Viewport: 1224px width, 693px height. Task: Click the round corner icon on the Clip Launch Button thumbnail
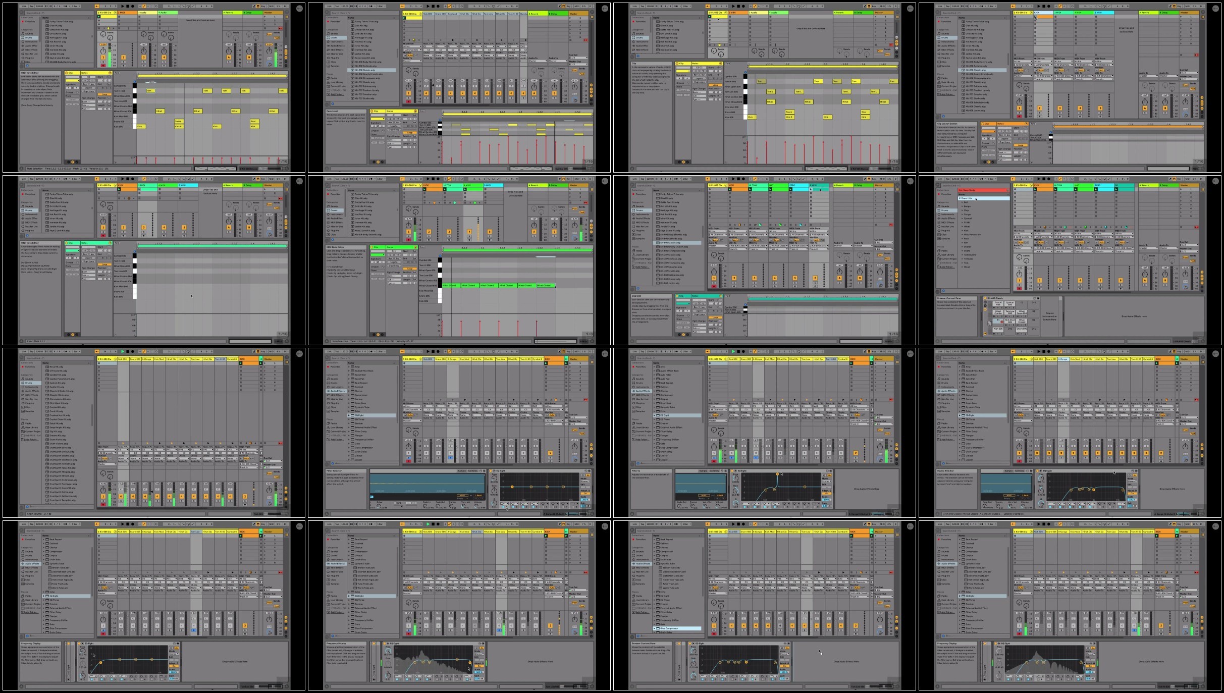point(1215,8)
